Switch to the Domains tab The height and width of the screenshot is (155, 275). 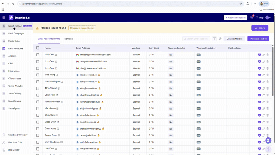[x=68, y=39]
